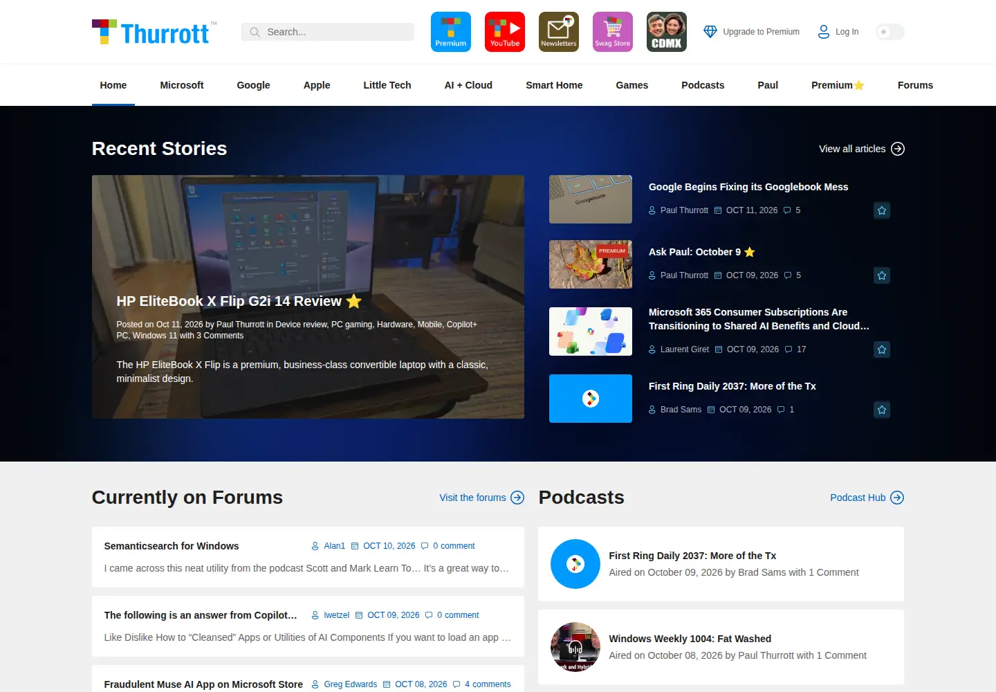Go to the Smart Home section
996x692 pixels.
[554, 85]
